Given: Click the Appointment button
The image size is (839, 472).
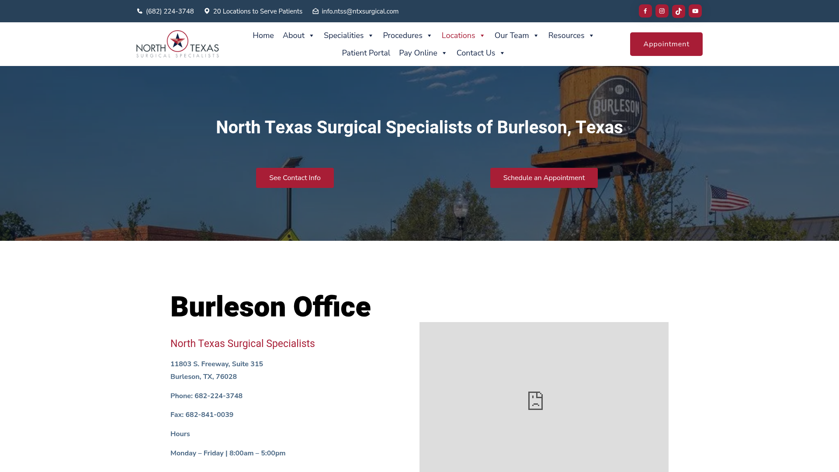Looking at the screenshot, I should pos(666,44).
